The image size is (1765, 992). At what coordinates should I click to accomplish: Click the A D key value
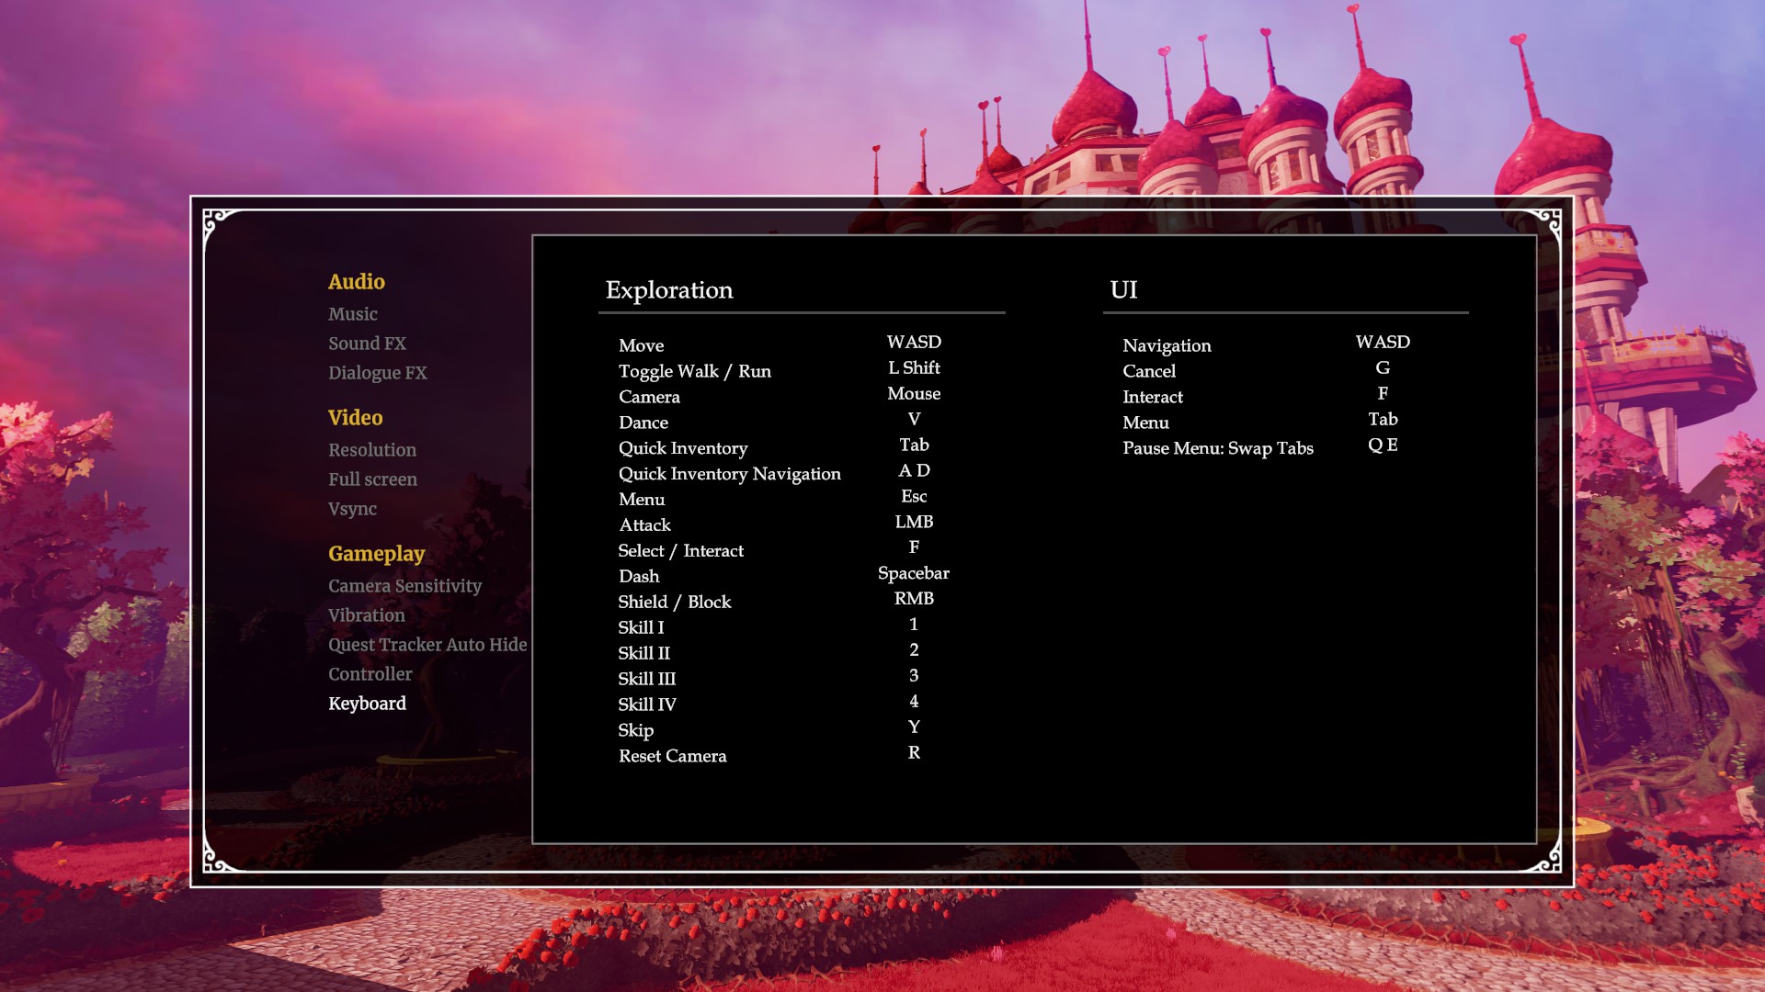coord(914,471)
